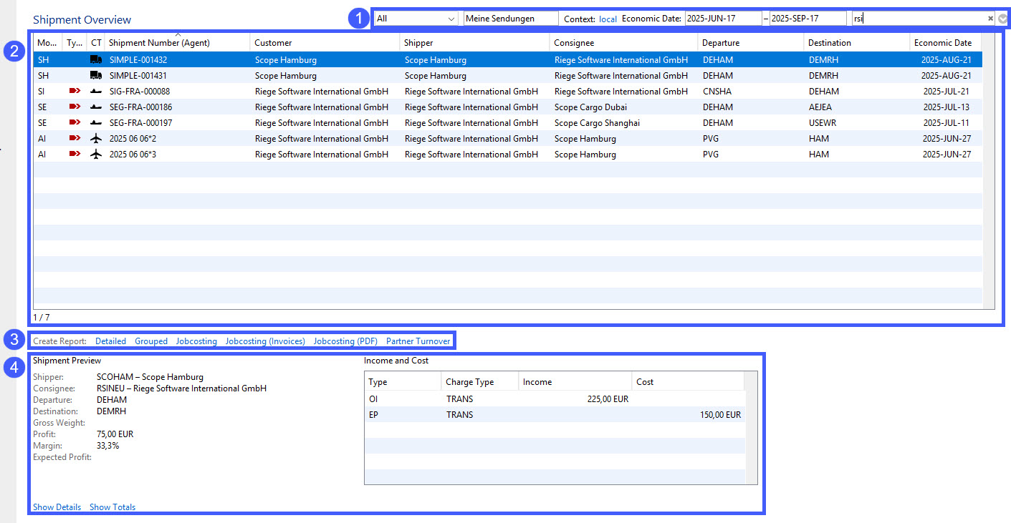The height and width of the screenshot is (523, 1011).
Task: Create the Detailed report
Action: 110,341
